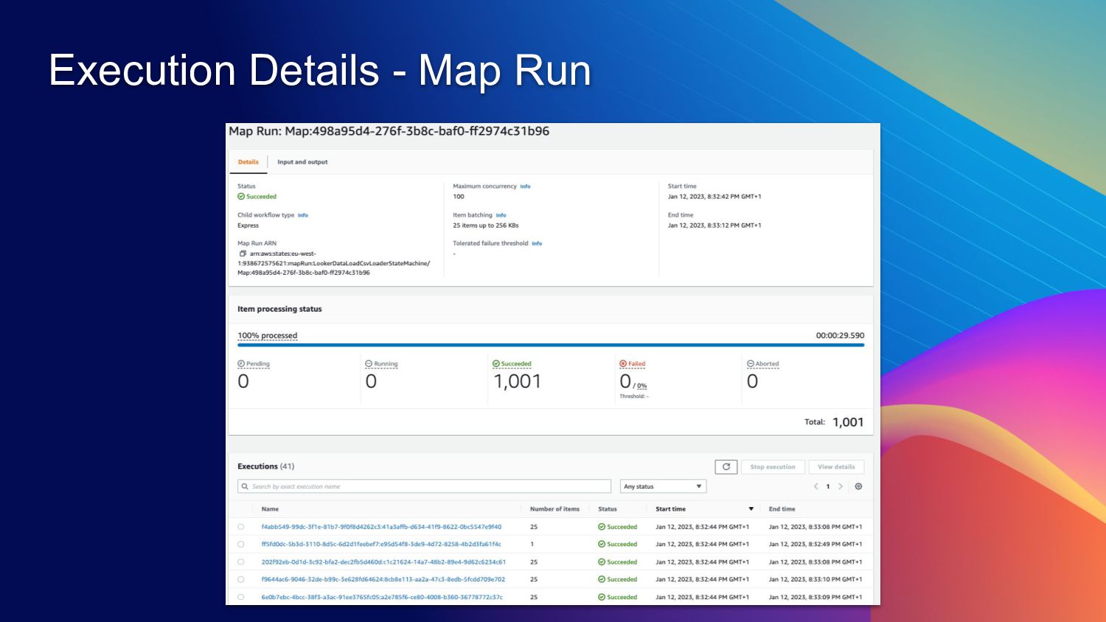This screenshot has height=622, width=1106.
Task: Open execution f4abb549 link
Action: coord(381,527)
